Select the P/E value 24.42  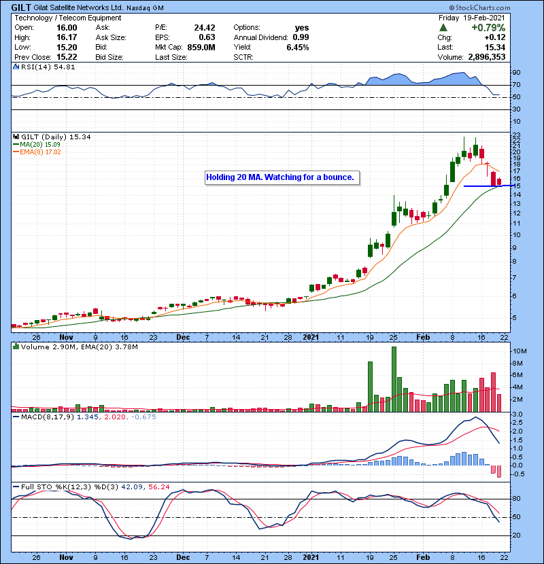(205, 28)
